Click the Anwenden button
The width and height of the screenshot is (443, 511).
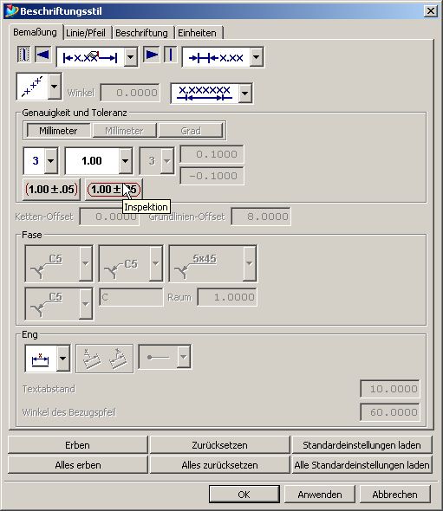click(x=320, y=495)
